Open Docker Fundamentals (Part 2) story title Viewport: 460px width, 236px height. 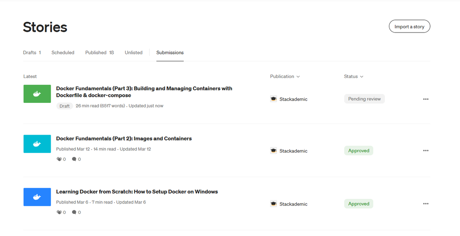point(124,138)
